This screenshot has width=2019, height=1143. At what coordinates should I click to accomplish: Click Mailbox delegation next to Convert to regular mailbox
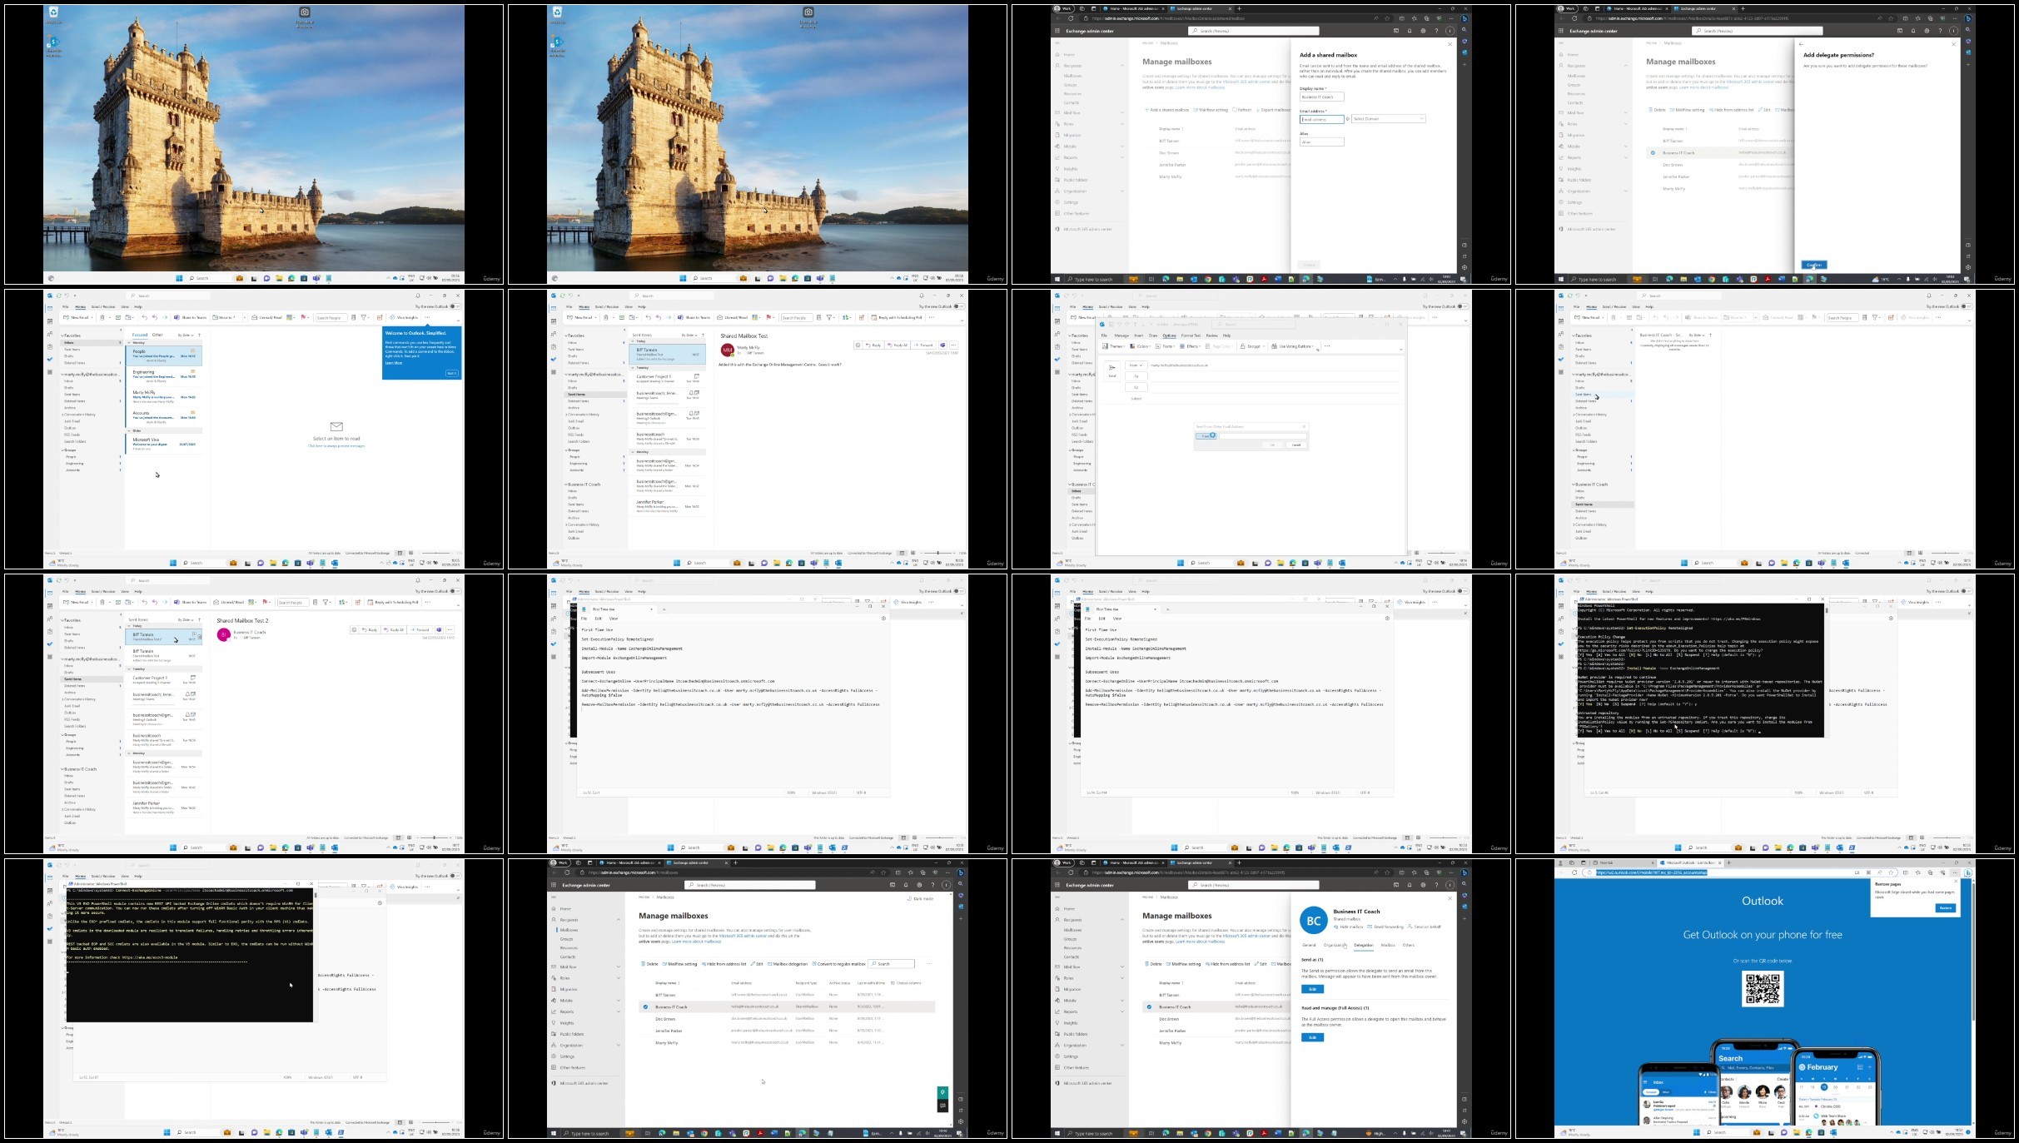tap(788, 964)
